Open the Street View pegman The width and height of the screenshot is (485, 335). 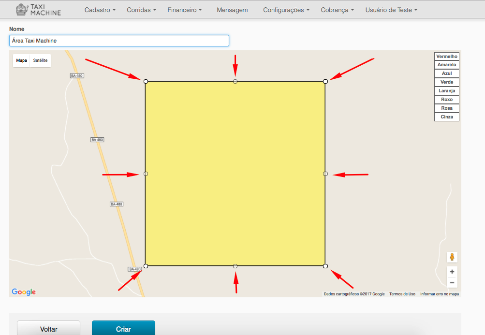(x=452, y=257)
